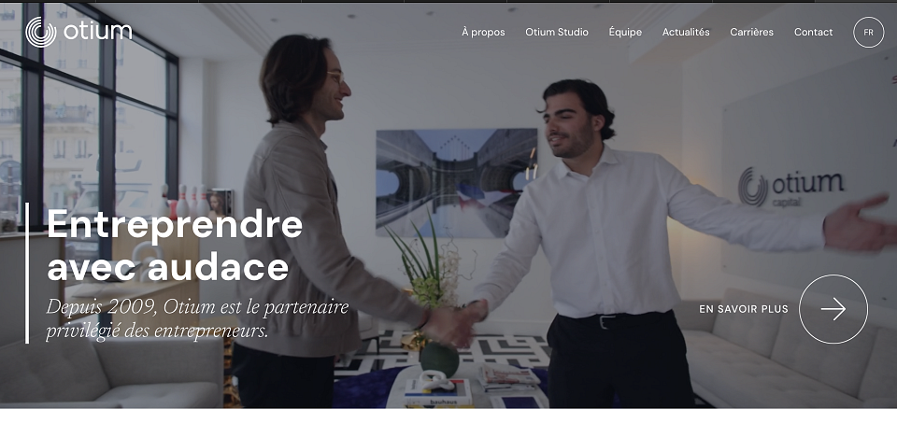Select Contact in the navigation bar
897x423 pixels.
pyautogui.click(x=814, y=33)
